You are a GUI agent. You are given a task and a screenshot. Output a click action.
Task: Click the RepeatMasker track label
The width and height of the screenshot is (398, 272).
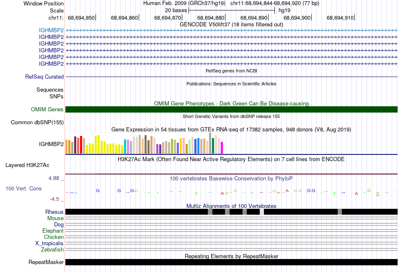pyautogui.click(x=46, y=262)
